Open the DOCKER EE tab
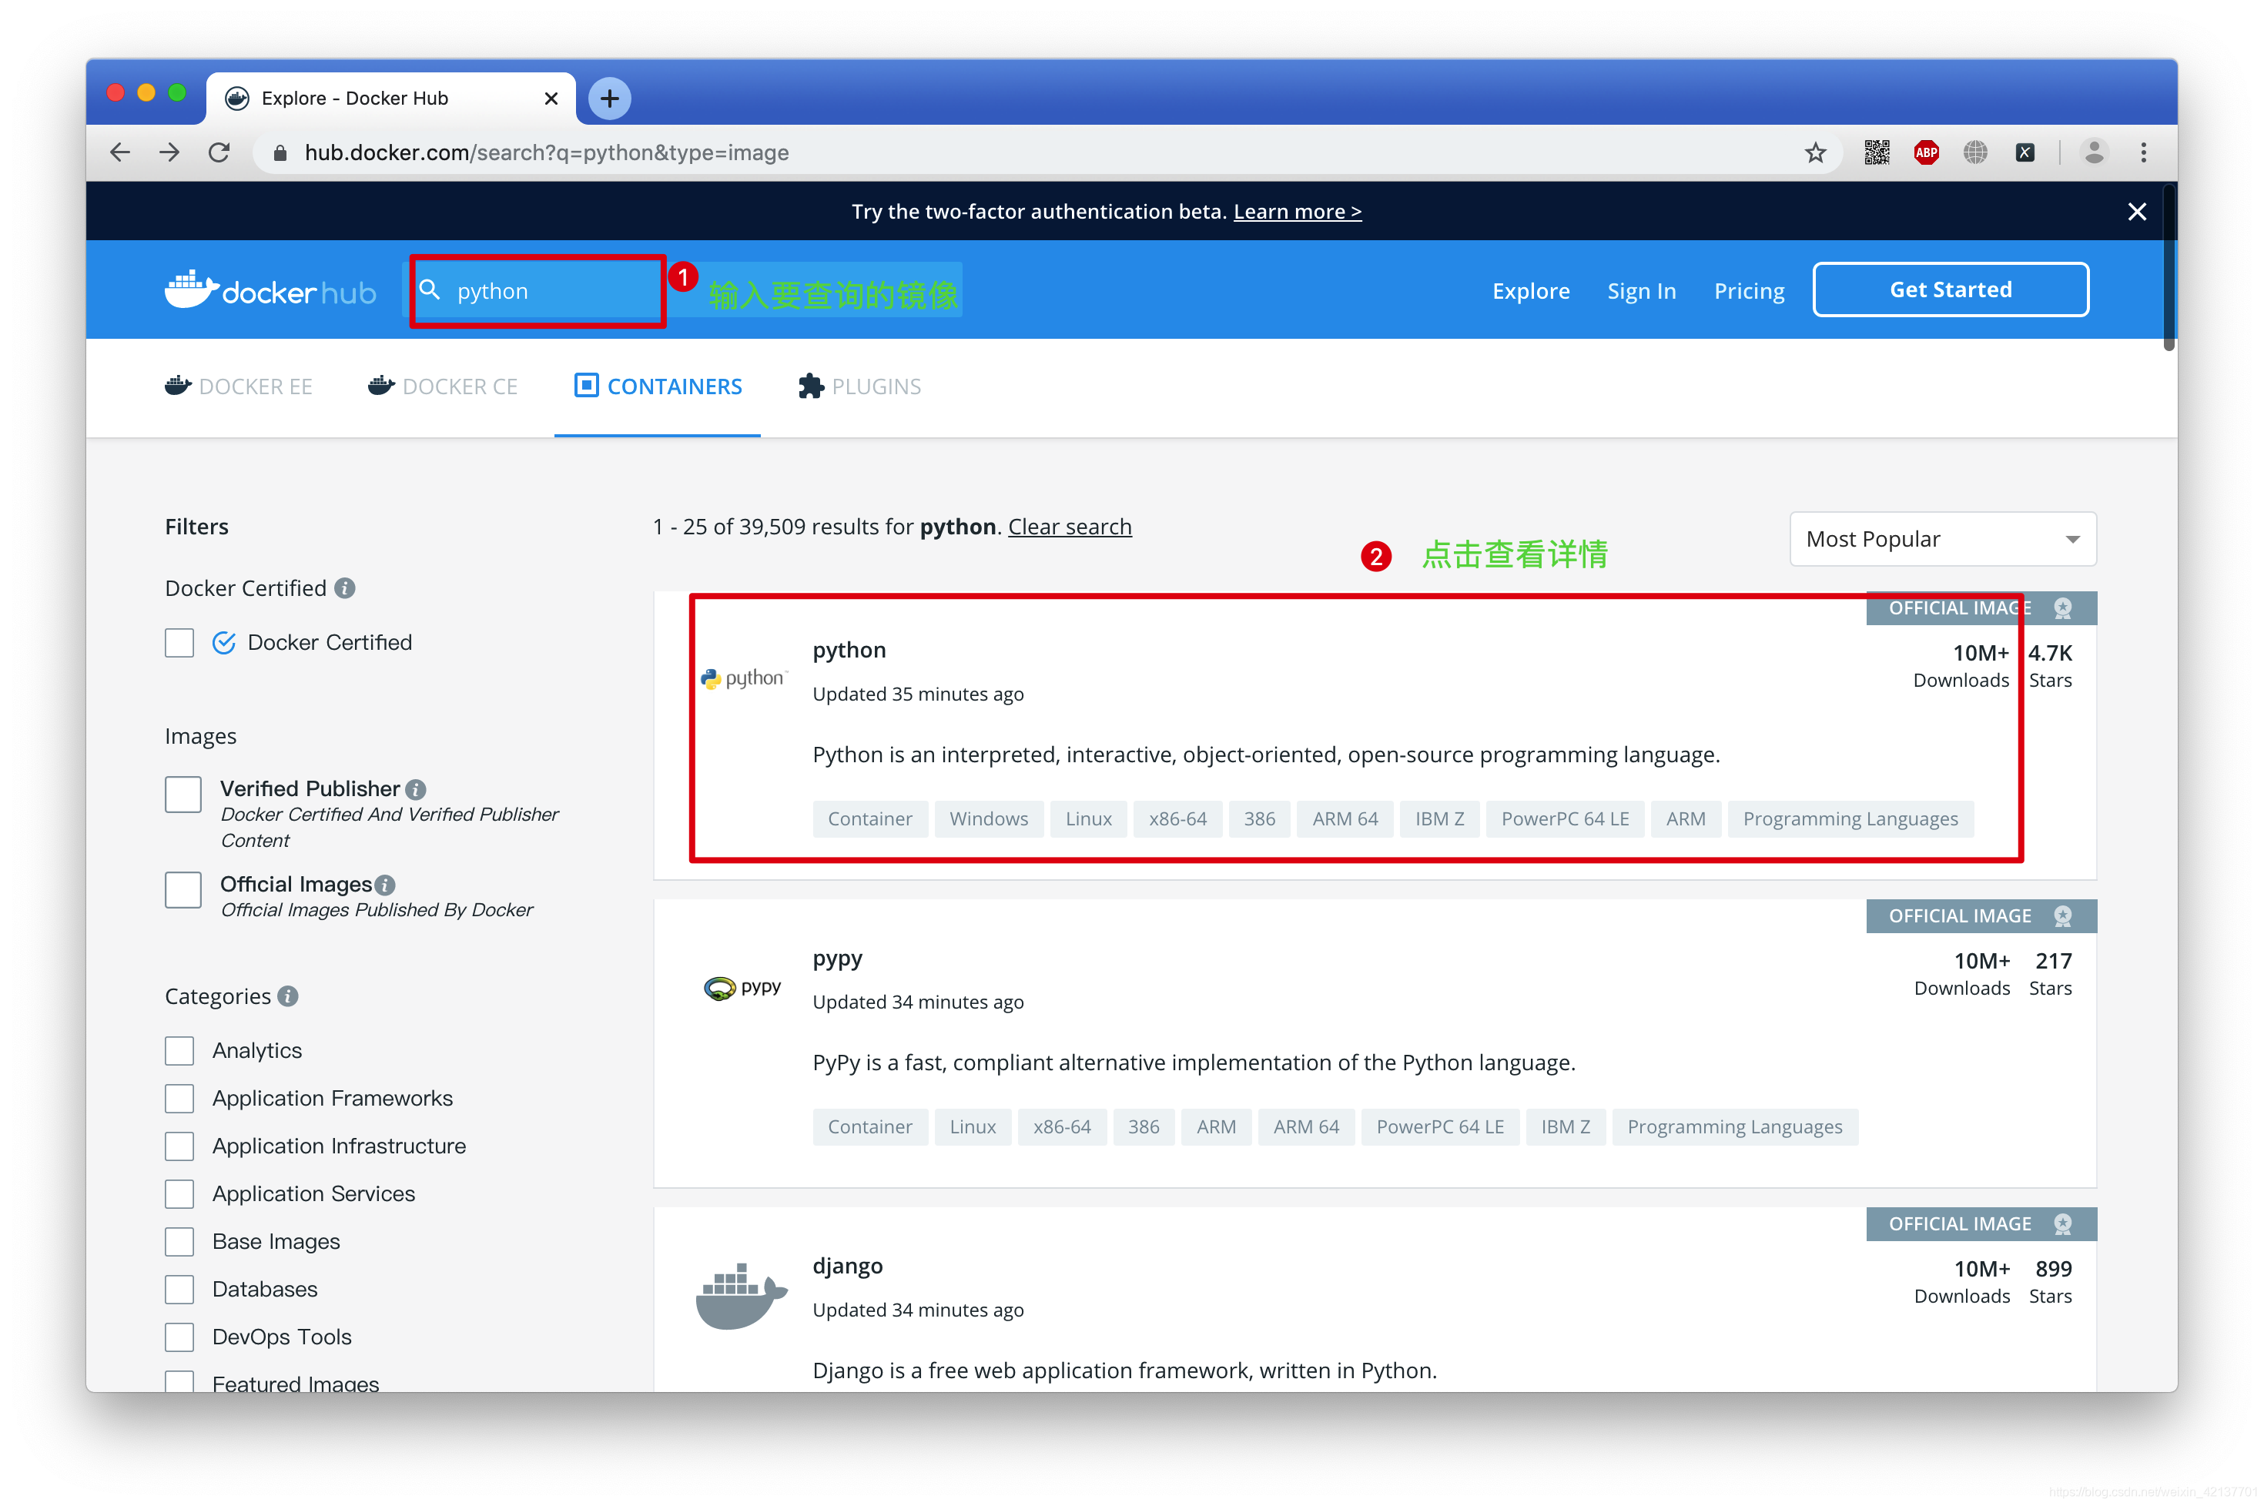Image resolution: width=2264 pixels, height=1506 pixels. tap(238, 386)
